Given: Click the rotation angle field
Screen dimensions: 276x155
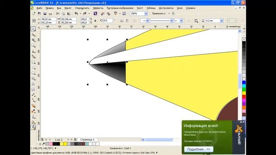Looking at the screenshot, I should tap(108, 21).
